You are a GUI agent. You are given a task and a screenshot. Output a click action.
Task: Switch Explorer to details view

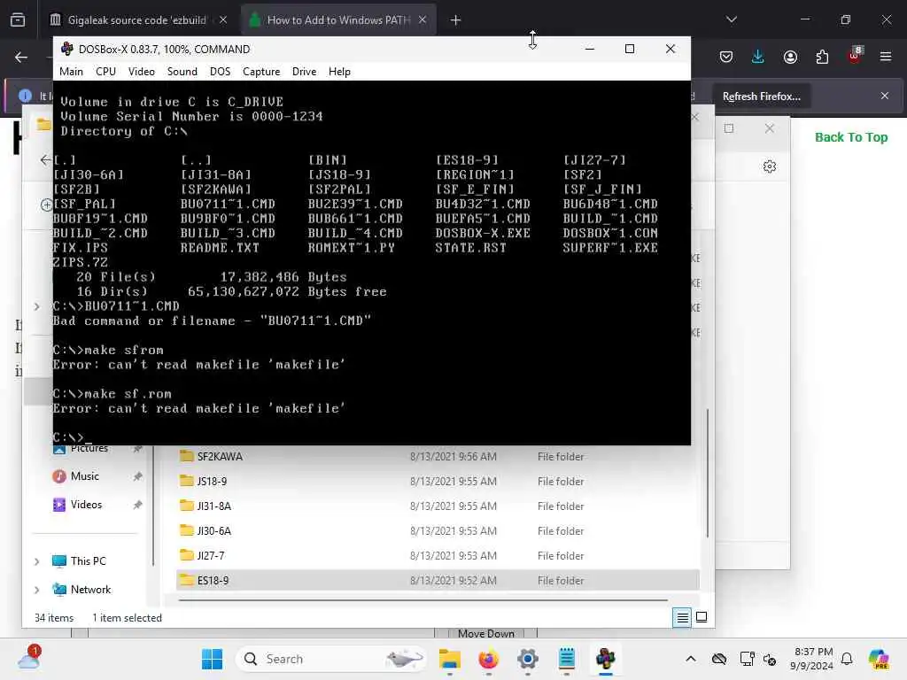(682, 617)
